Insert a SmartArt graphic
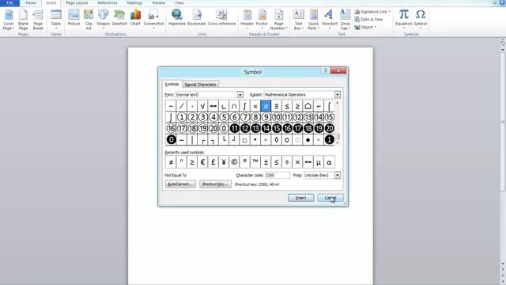 click(x=119, y=18)
